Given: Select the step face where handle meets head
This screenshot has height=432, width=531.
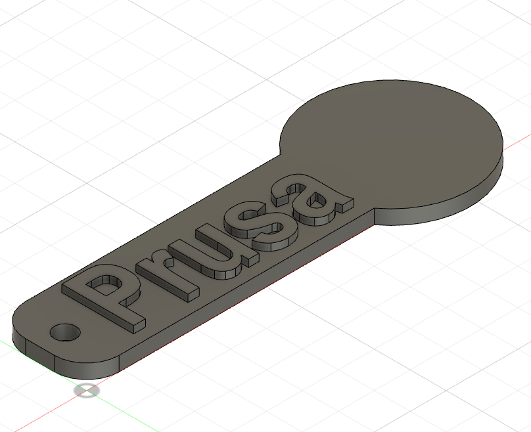Looking at the screenshot, I should click(x=374, y=215).
